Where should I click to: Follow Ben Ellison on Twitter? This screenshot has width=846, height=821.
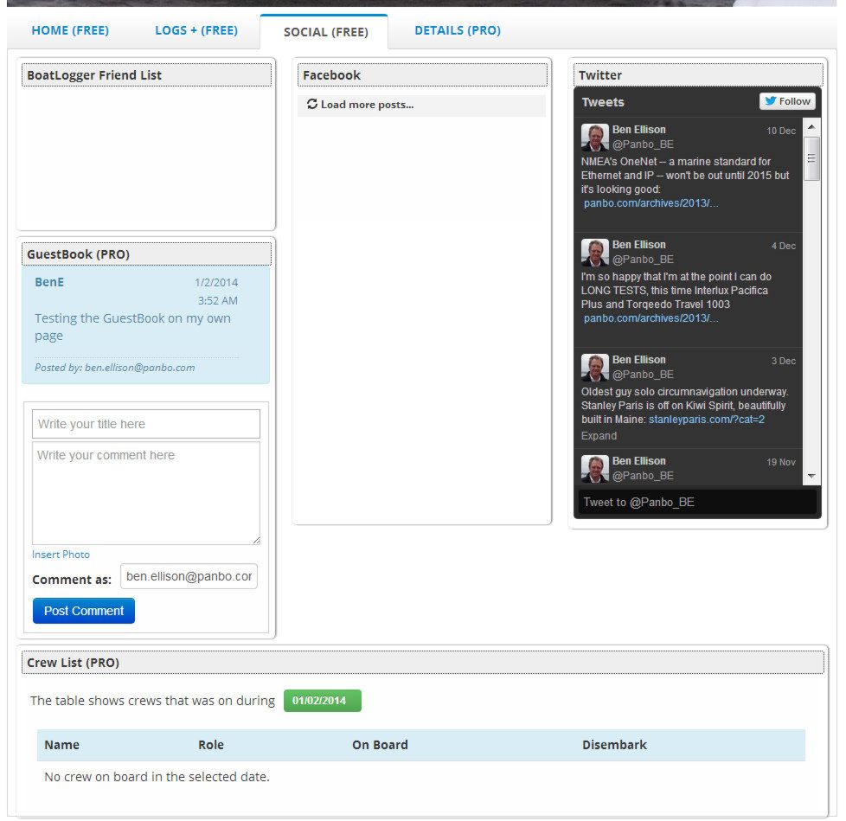coord(787,101)
